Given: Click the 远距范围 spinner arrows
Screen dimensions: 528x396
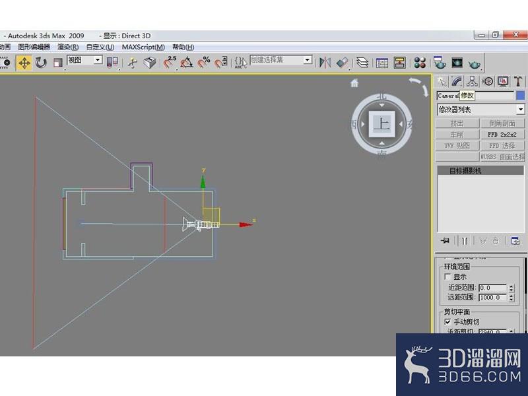Looking at the screenshot, I should coord(511,298).
